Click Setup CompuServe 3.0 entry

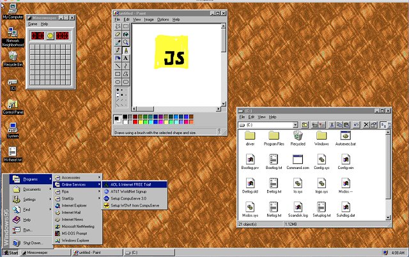point(134,198)
